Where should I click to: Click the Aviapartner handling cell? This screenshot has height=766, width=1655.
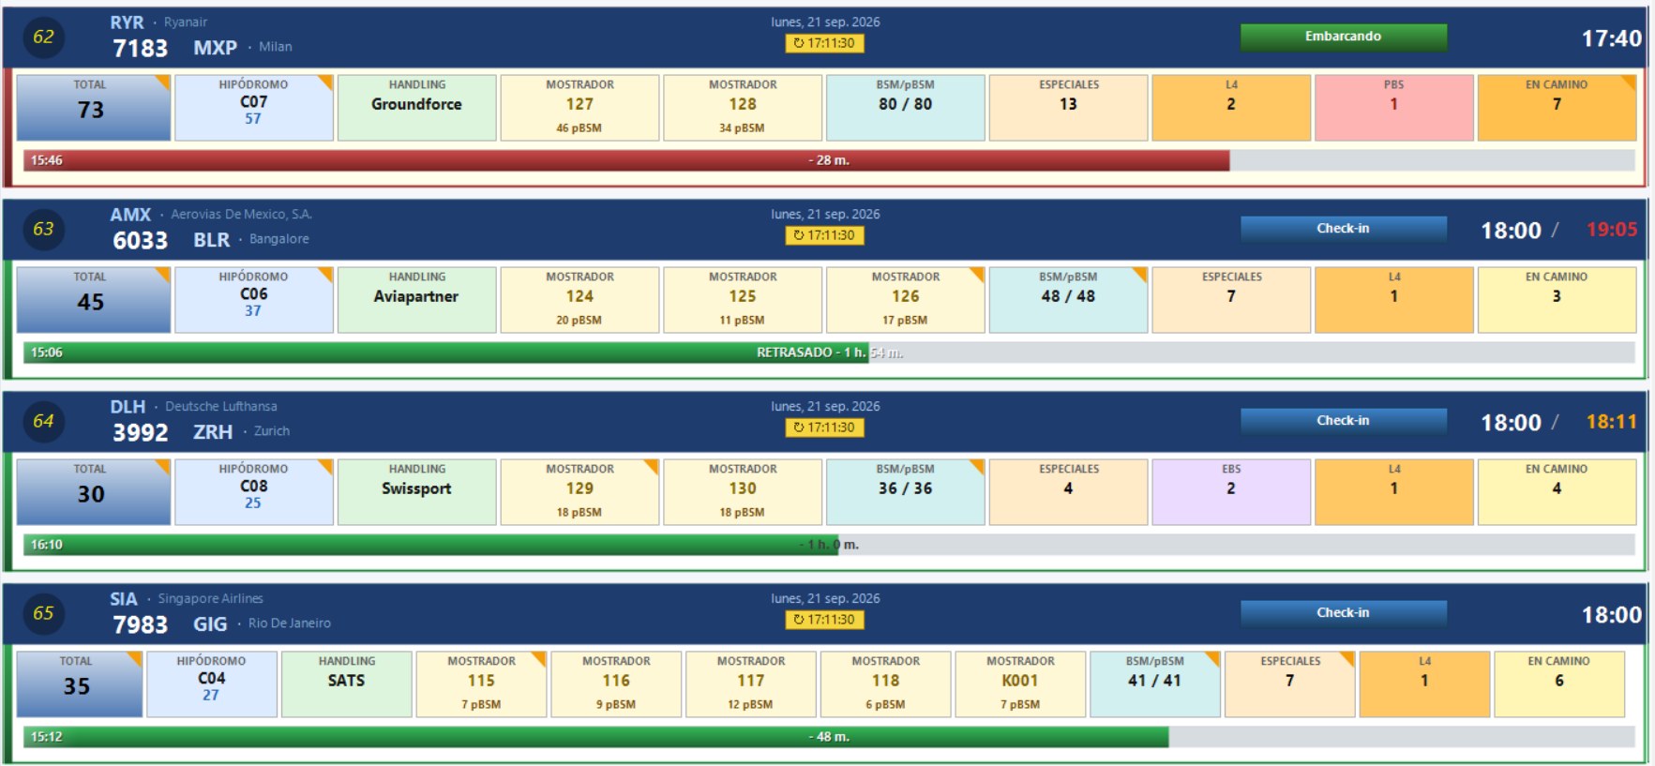click(417, 300)
